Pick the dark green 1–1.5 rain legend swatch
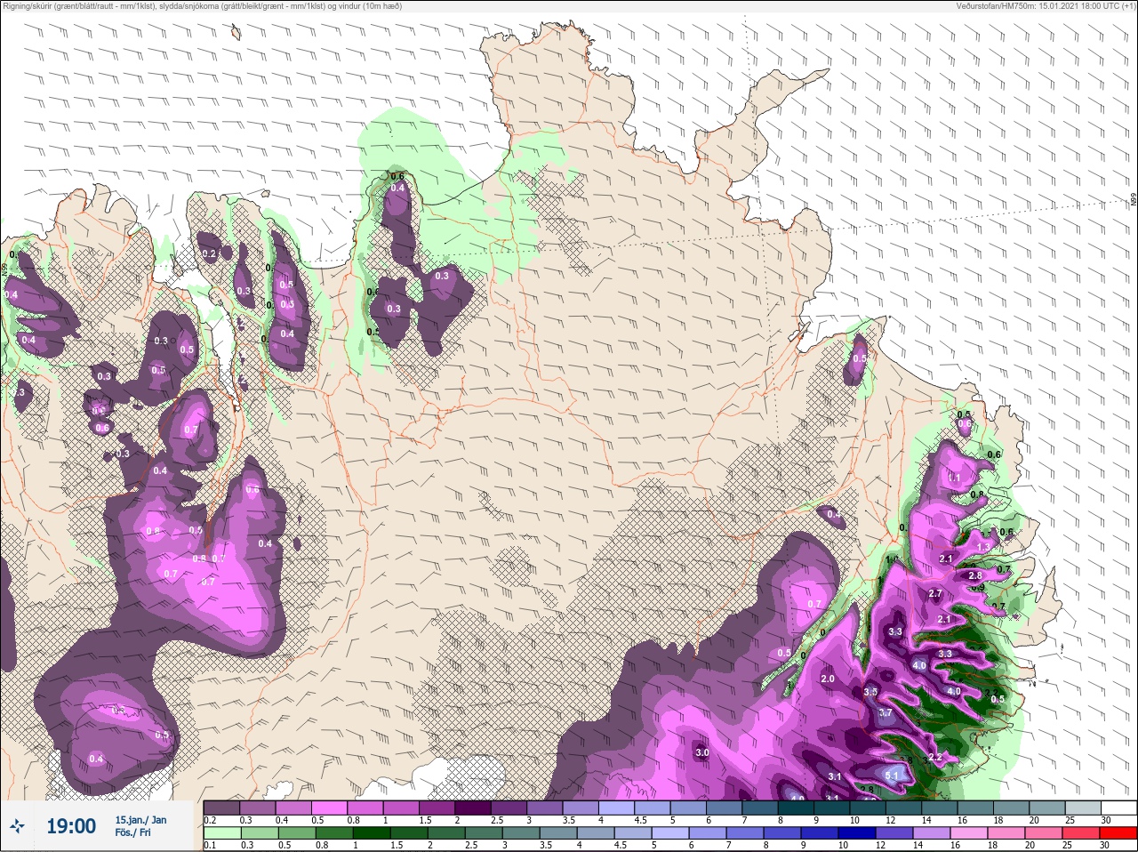Image resolution: width=1138 pixels, height=852 pixels. click(x=372, y=832)
